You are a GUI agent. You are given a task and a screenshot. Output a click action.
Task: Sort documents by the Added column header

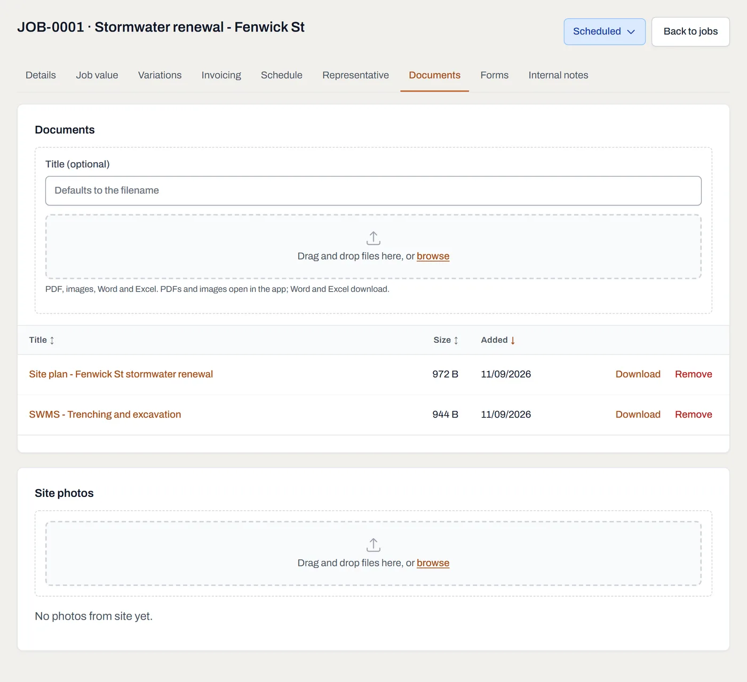pos(498,340)
